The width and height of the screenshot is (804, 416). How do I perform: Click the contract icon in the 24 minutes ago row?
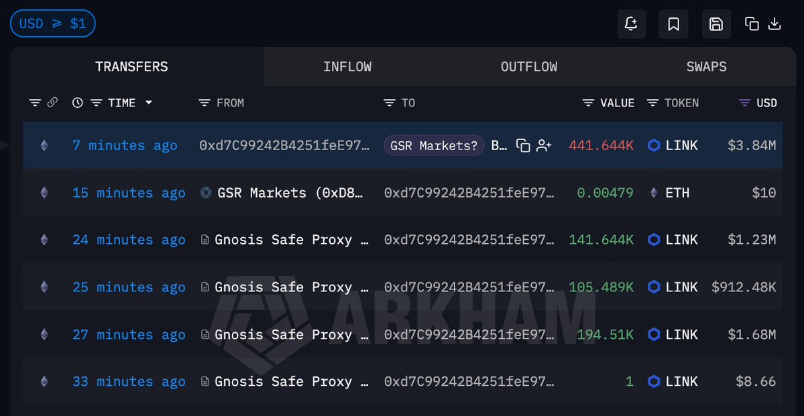205,240
